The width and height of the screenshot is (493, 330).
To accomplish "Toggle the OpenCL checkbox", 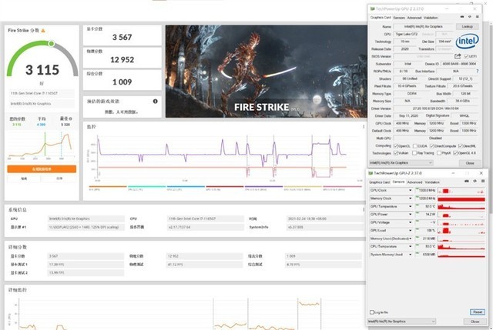I will [x=396, y=146].
